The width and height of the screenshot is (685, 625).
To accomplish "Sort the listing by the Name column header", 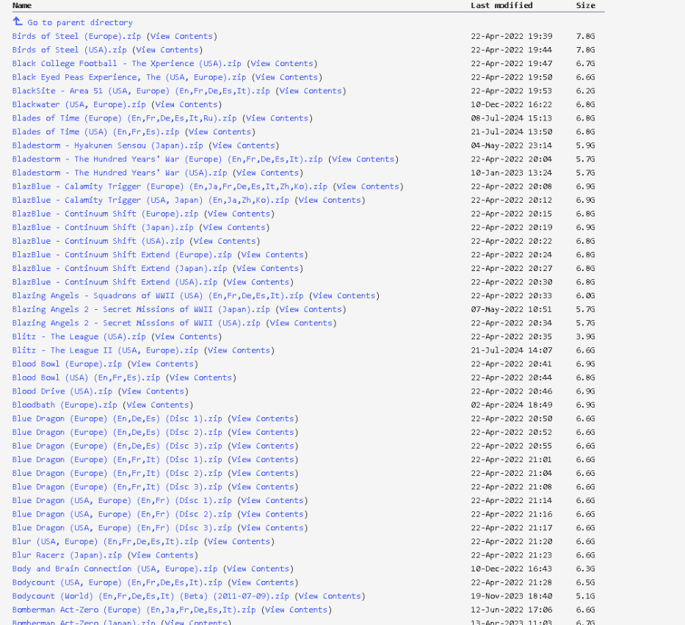I will (x=22, y=5).
